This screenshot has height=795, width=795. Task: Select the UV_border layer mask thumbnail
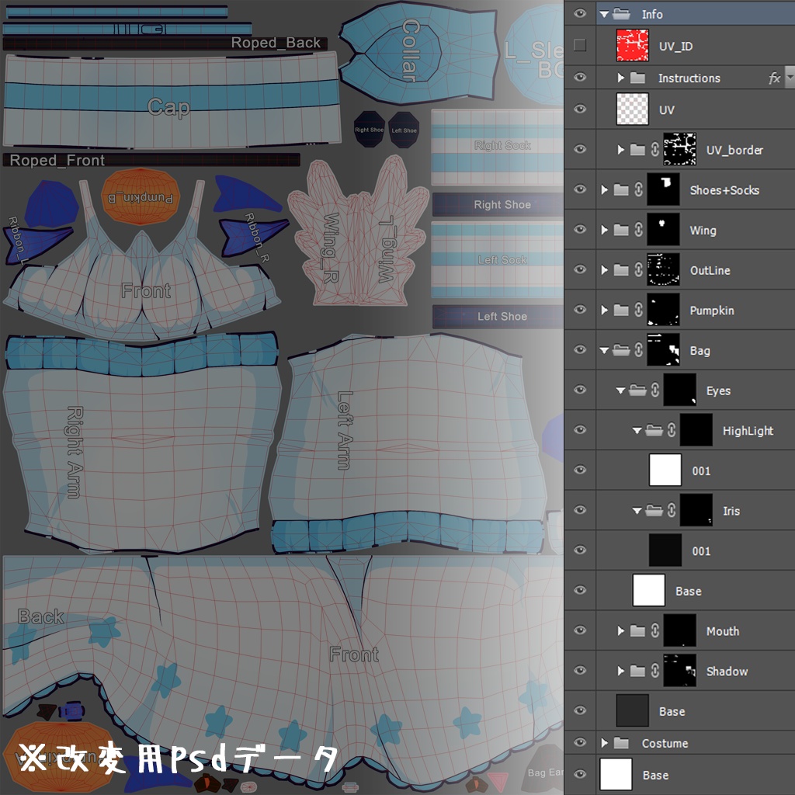click(680, 149)
